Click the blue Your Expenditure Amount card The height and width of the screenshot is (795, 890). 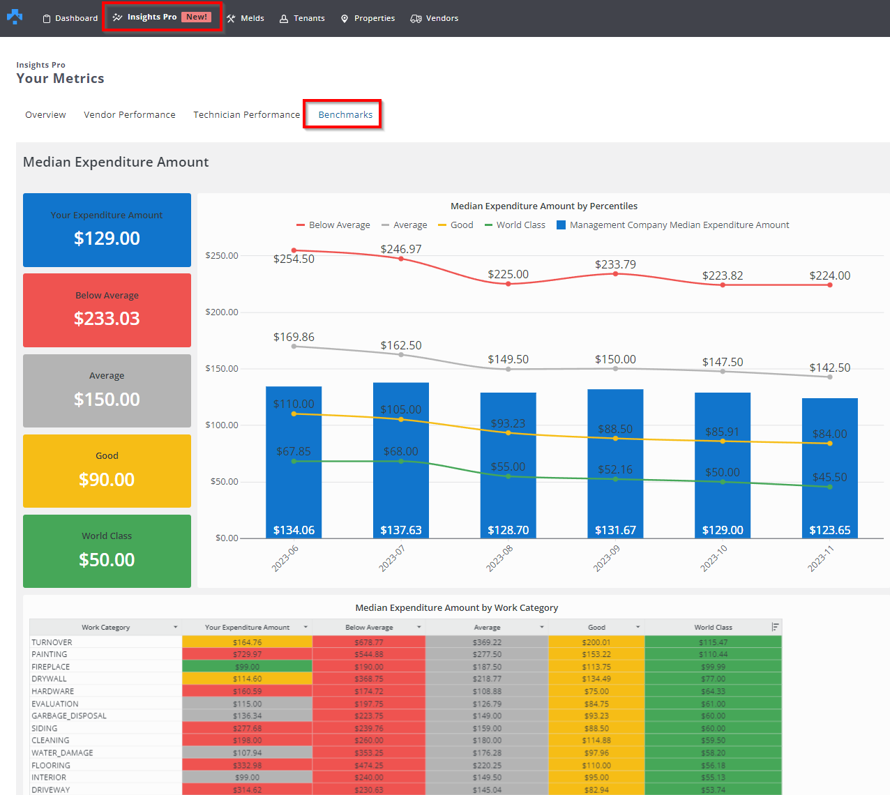107,230
